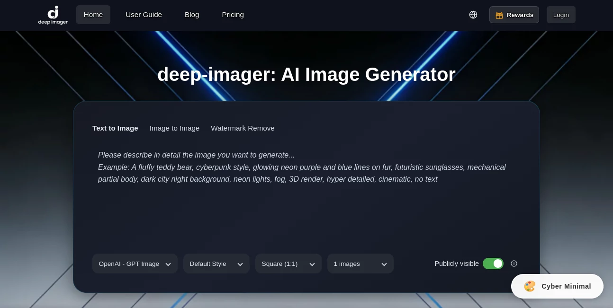Click the deep imager logo
This screenshot has height=308, width=613.
(x=53, y=15)
